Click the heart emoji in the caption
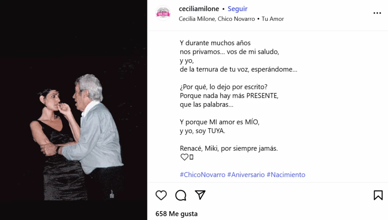The image size is (388, 220). pyautogui.click(x=185, y=157)
